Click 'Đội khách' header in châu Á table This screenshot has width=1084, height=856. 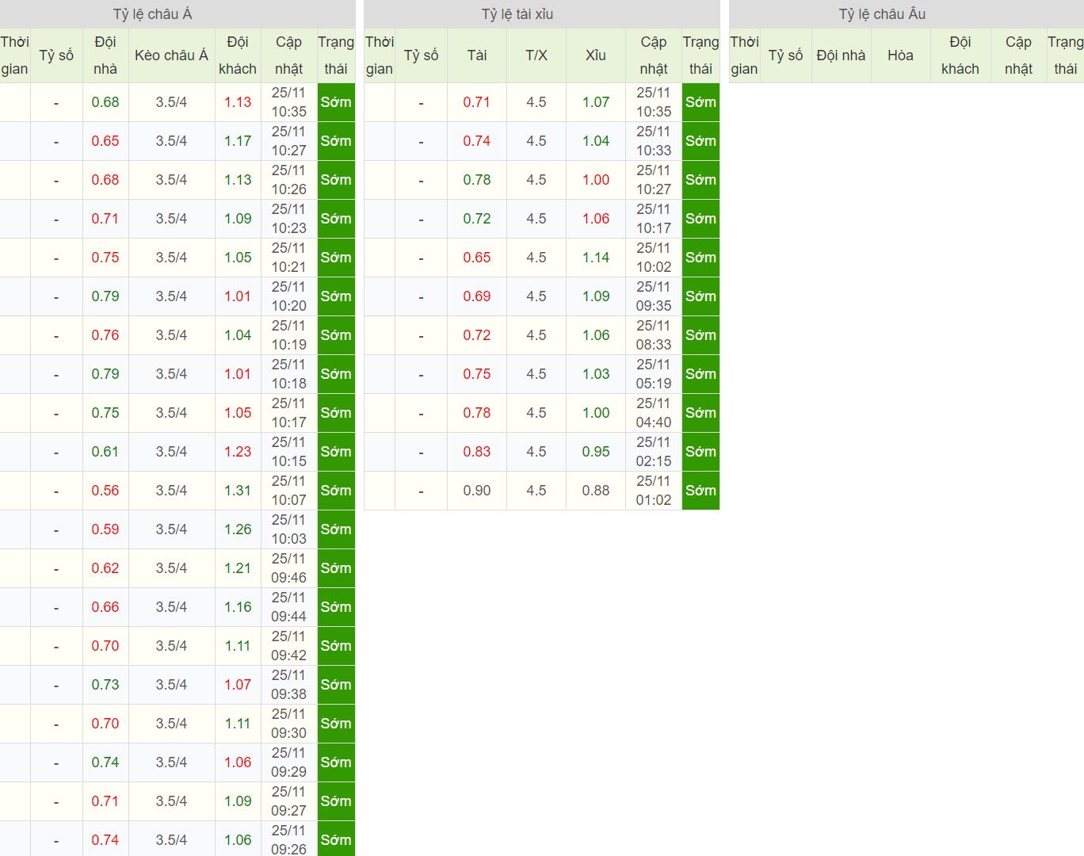[238, 55]
